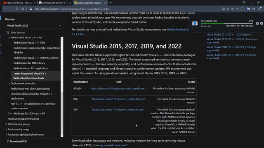Screen dimensions: 264x148
Task: Collapse Redistribute Visual C++ Files parent node
Action: (x=9, y=37)
